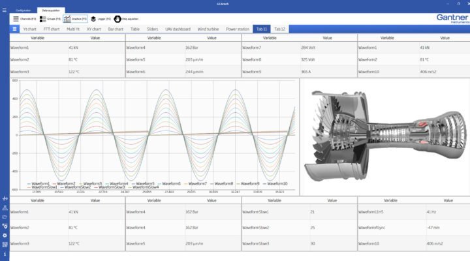Select the Tab 12 tab
The width and height of the screenshot is (470, 261).
pyautogui.click(x=279, y=29)
